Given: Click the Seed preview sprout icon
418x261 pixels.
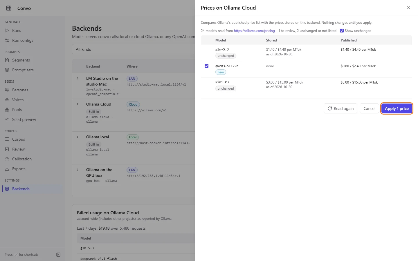Looking at the screenshot, I should click(x=7, y=119).
